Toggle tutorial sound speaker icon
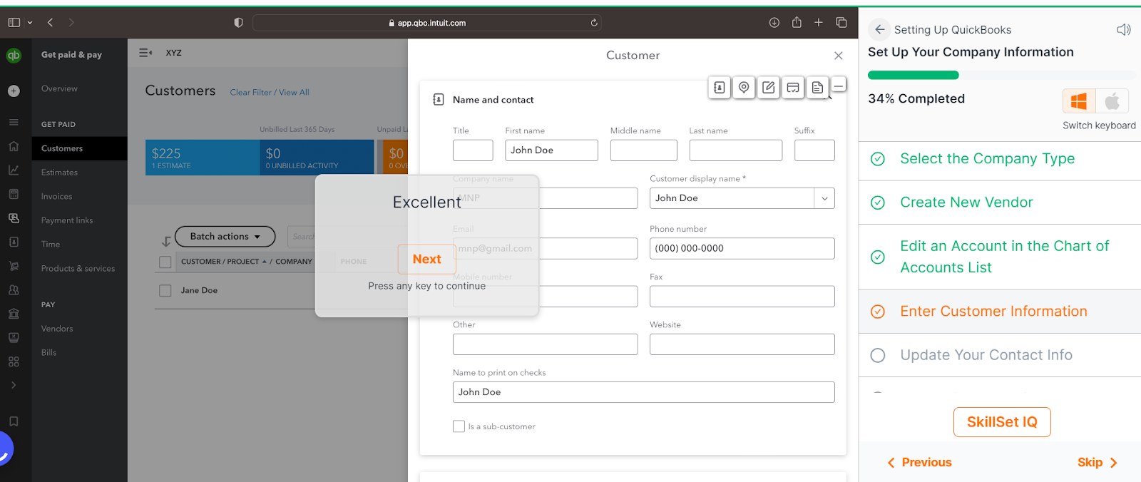This screenshot has width=1141, height=482. (1123, 29)
